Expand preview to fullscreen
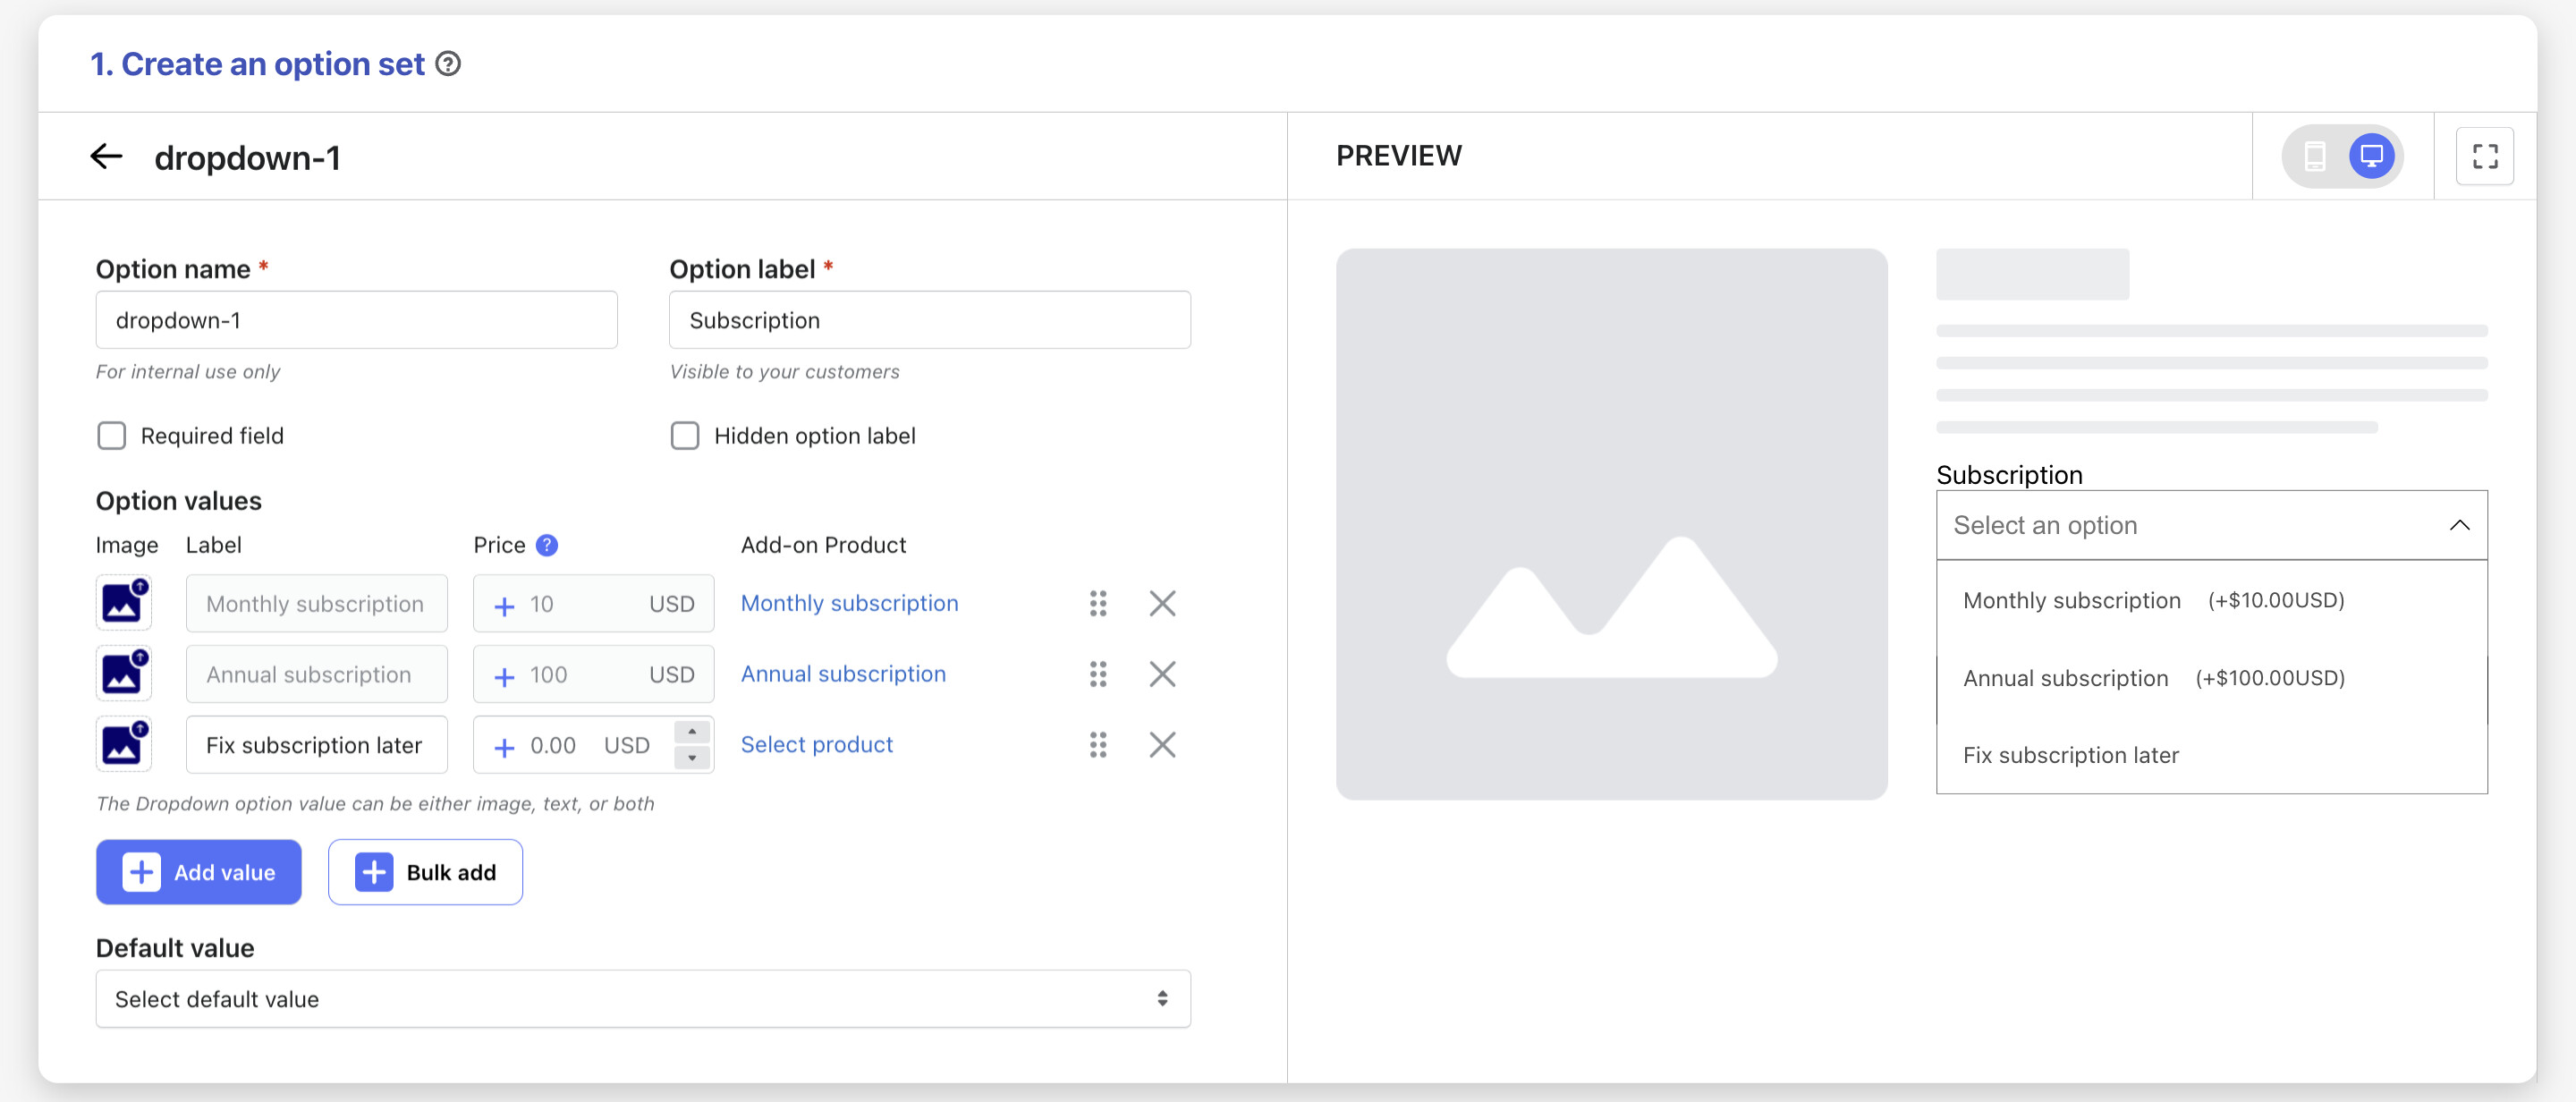Screen dimensions: 2576x1102 [x=2484, y=156]
